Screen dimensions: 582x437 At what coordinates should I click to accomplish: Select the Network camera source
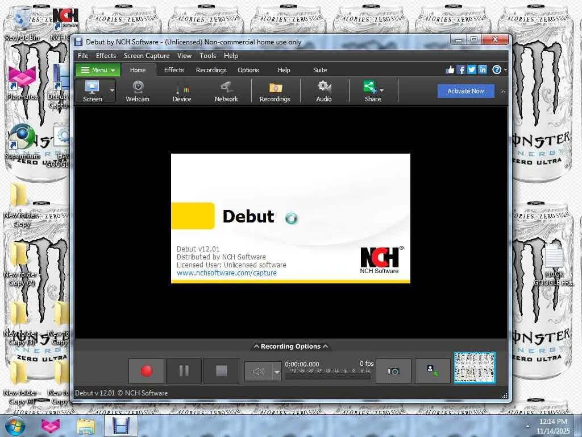click(226, 91)
